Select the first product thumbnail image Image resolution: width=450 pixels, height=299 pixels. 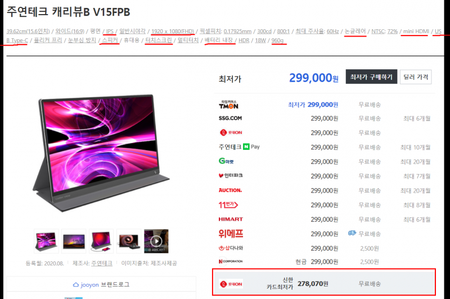pyautogui.click(x=46, y=241)
